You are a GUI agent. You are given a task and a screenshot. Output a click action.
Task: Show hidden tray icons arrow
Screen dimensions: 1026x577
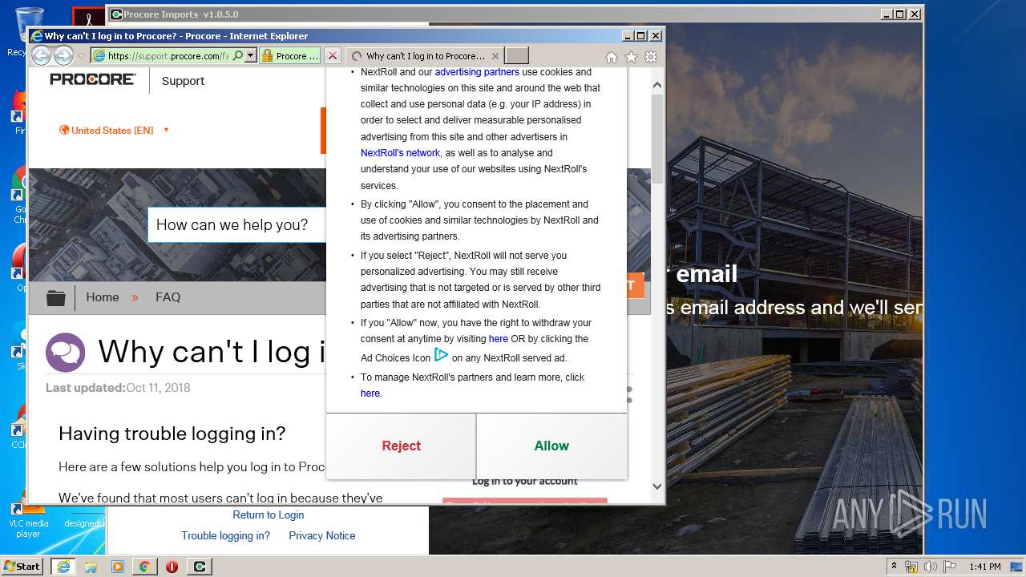tap(895, 567)
